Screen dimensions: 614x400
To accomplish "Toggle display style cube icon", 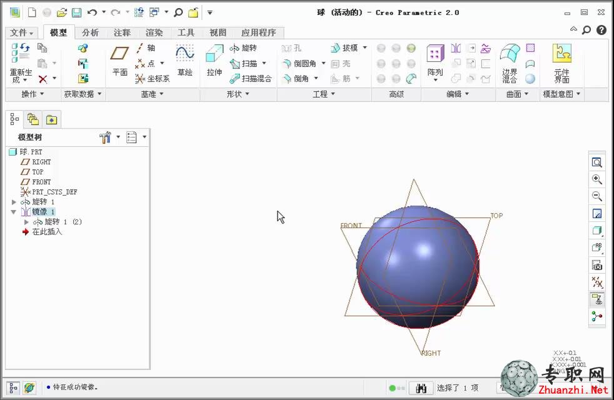I will pos(596,231).
